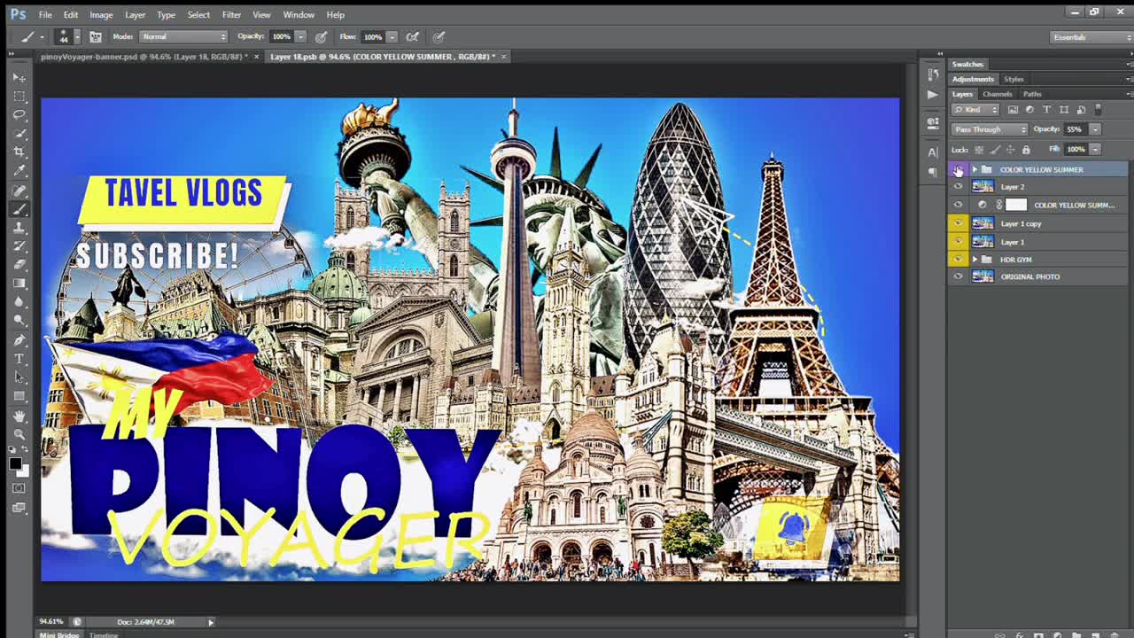
Task: Hide COLOR YELLOW SUMM... adjustment layer eye
Action: [x=958, y=205]
